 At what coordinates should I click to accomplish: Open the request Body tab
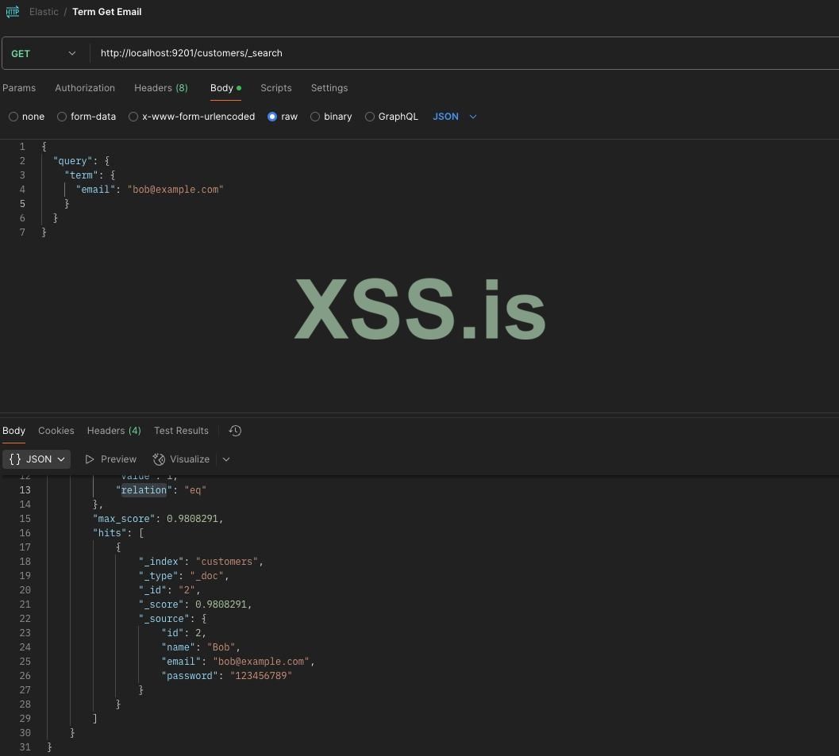pyautogui.click(x=225, y=88)
